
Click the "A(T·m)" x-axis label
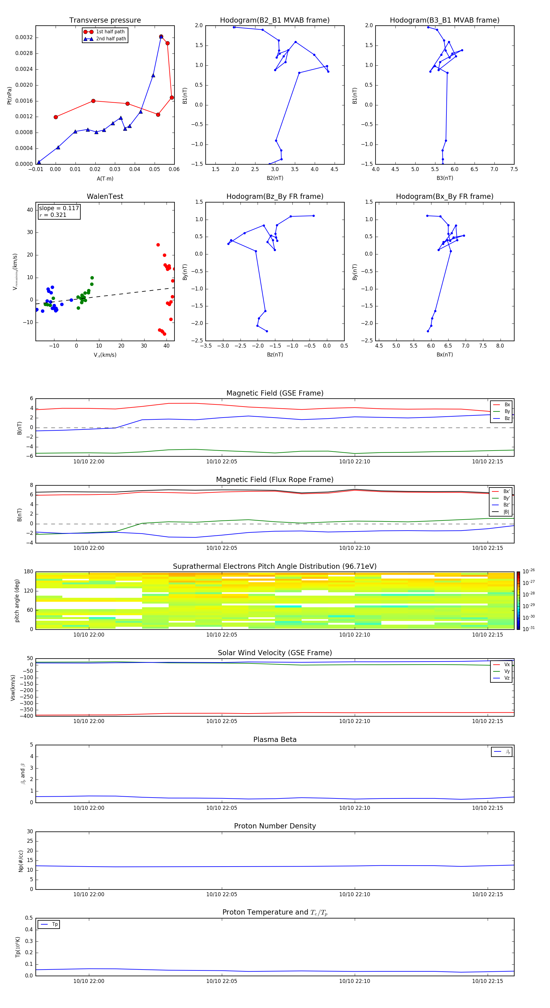click(x=105, y=179)
